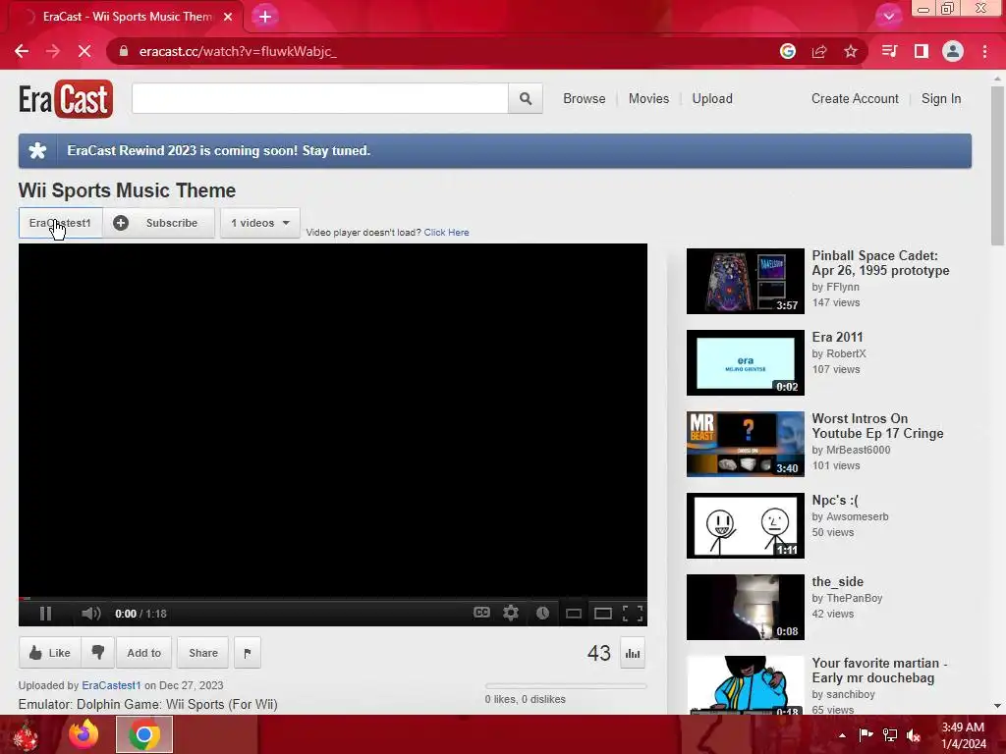This screenshot has width=1006, height=754.
Task: Open media control icon in Chrome toolbar
Action: 890,51
